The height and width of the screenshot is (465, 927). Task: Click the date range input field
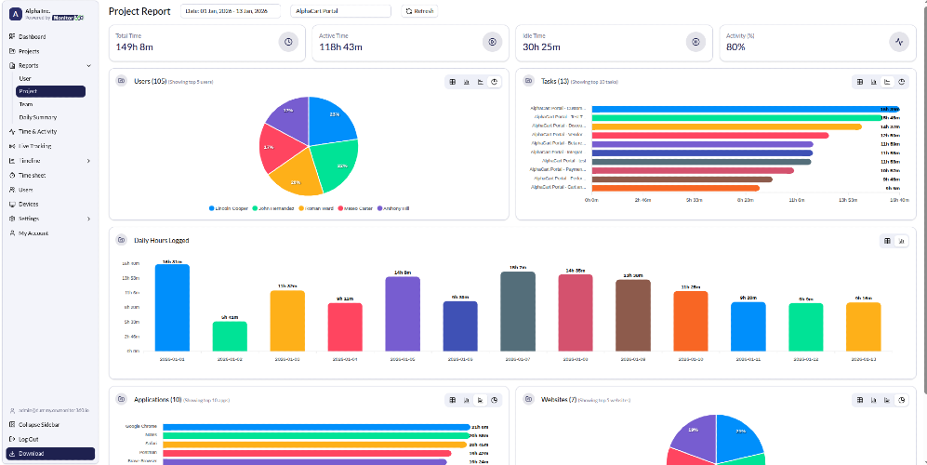pyautogui.click(x=232, y=11)
